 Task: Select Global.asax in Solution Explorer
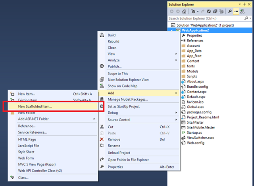pyautogui.click(x=195, y=107)
